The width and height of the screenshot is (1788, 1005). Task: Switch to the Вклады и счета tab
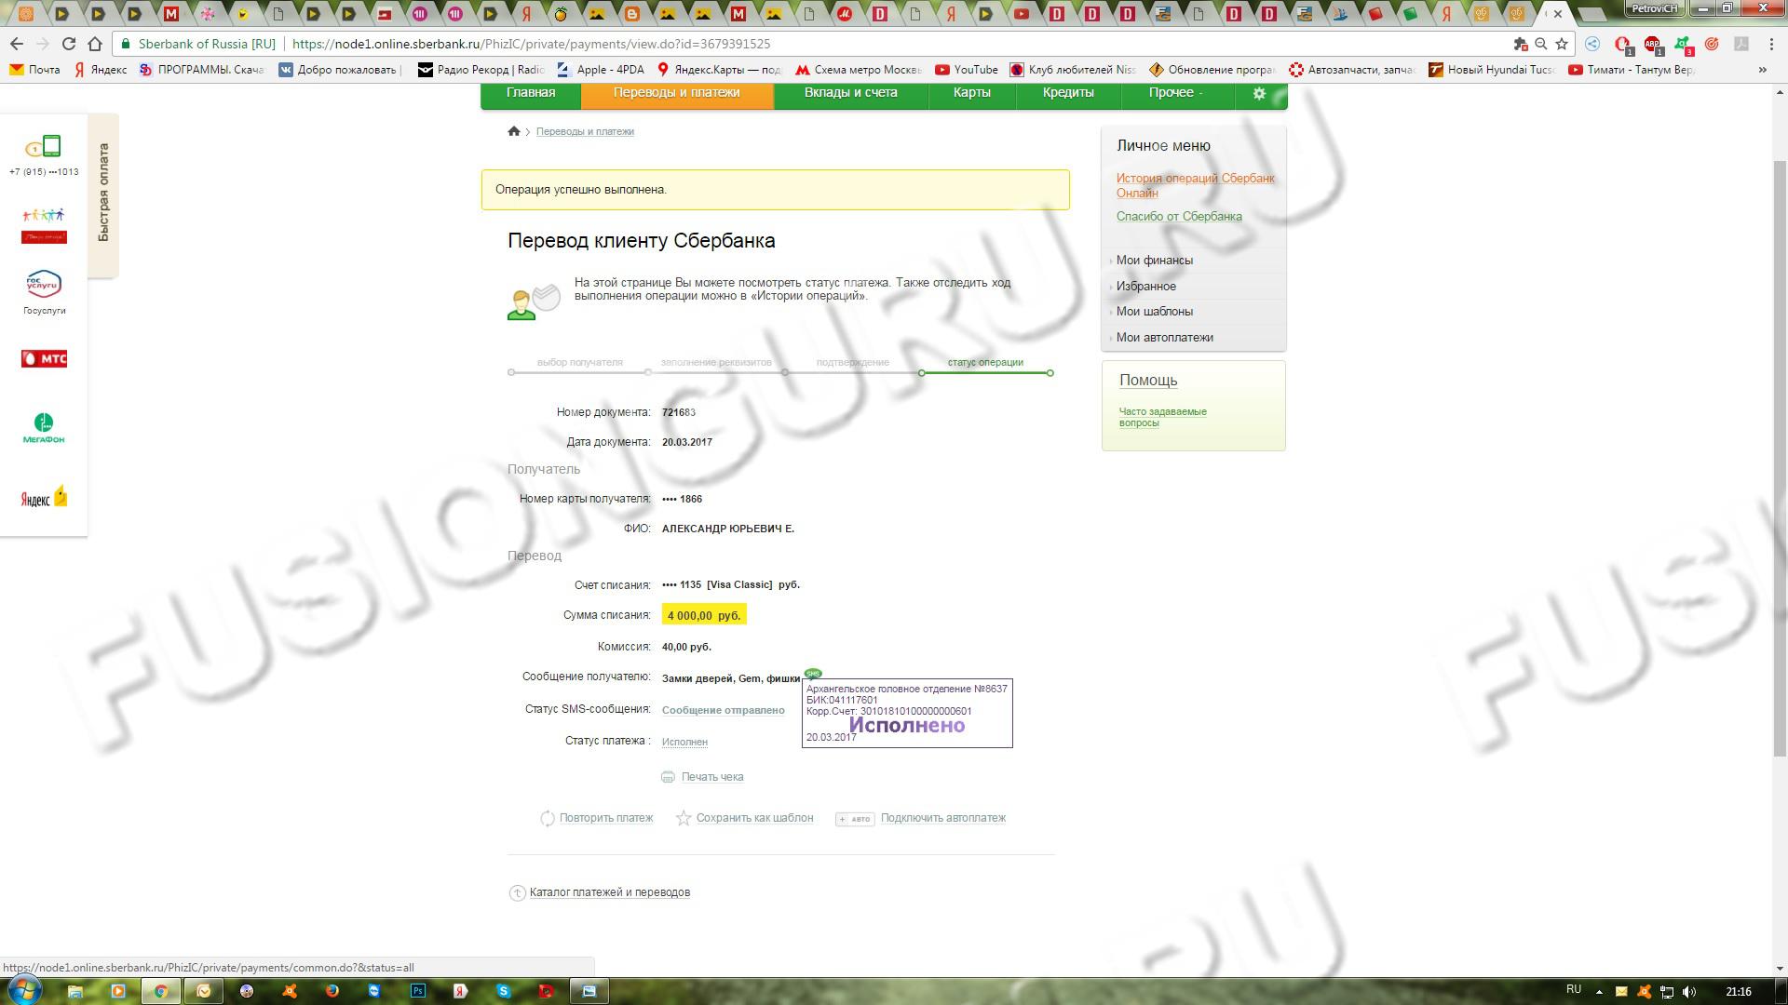click(851, 93)
